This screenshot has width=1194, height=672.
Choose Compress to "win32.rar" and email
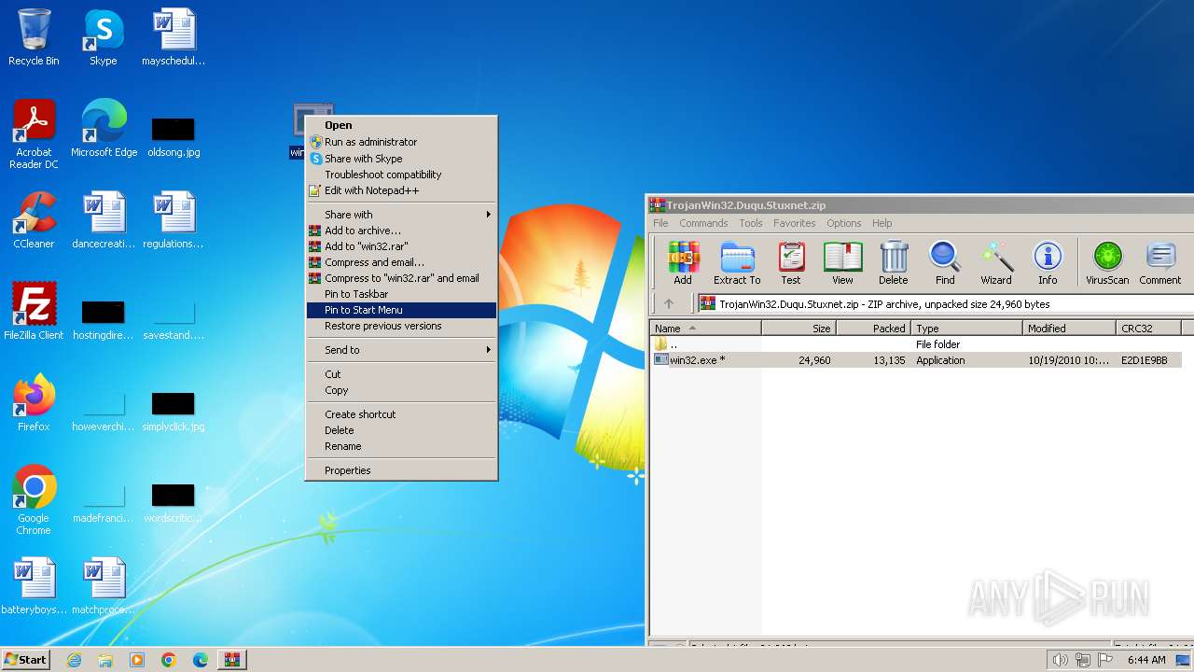click(402, 278)
